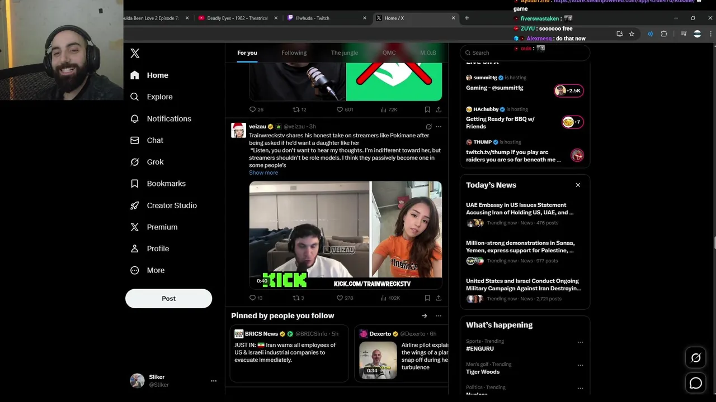Viewport: 716px width, 402px height.
Task: Open the More sidebar menu
Action: click(147, 270)
